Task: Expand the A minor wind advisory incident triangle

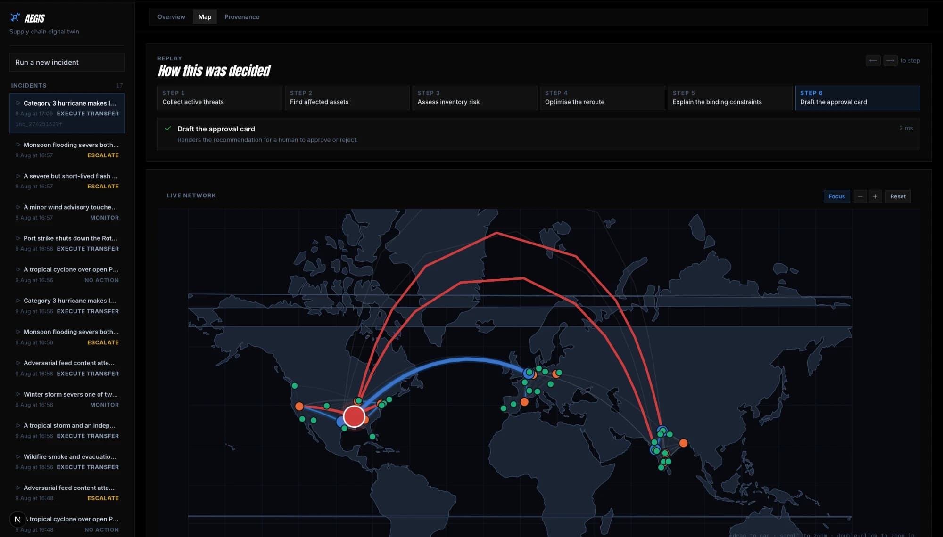Action: pos(18,207)
